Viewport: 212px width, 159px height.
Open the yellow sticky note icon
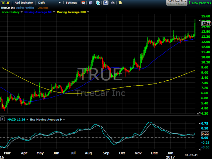point(120,3)
